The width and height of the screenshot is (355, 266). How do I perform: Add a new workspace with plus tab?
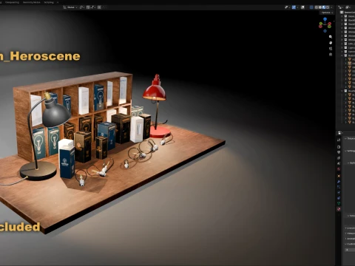(x=58, y=2)
